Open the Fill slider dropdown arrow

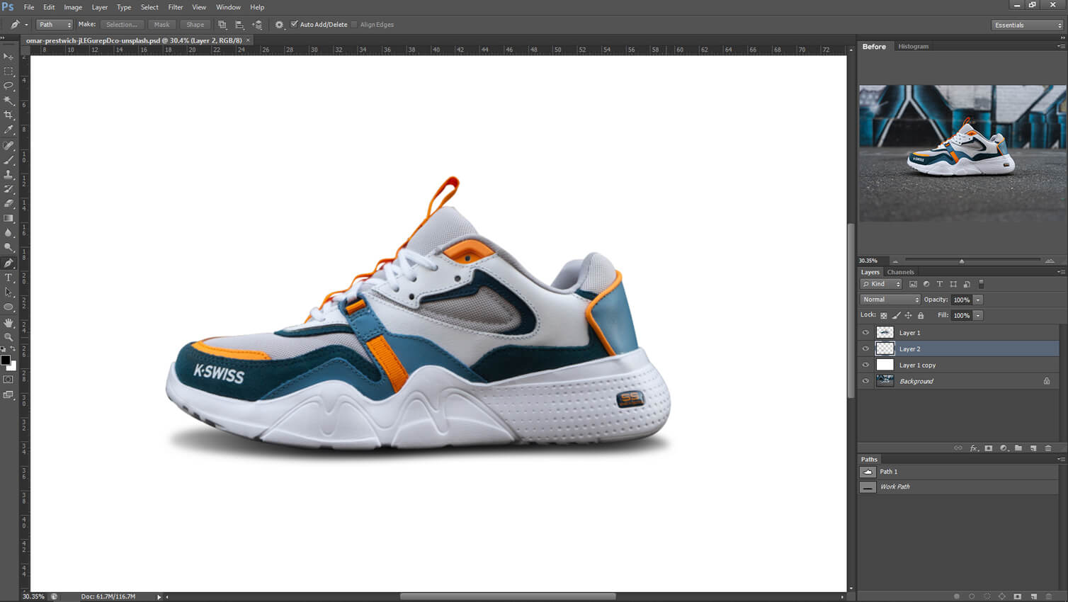[x=978, y=316]
